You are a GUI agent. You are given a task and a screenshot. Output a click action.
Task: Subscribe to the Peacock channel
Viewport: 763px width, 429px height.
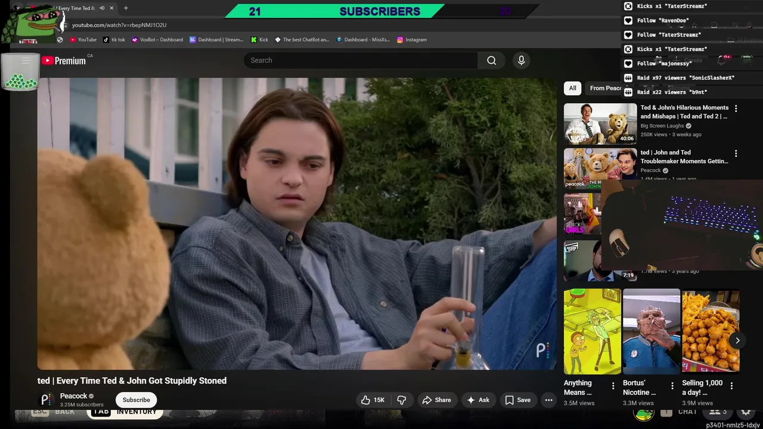coord(137,400)
